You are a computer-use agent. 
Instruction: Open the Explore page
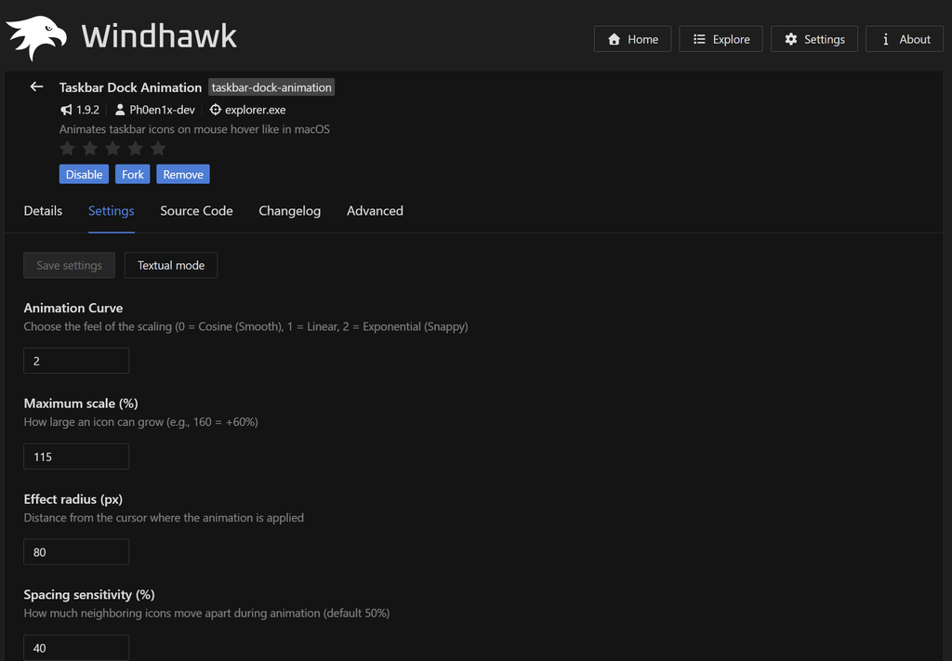(x=721, y=39)
